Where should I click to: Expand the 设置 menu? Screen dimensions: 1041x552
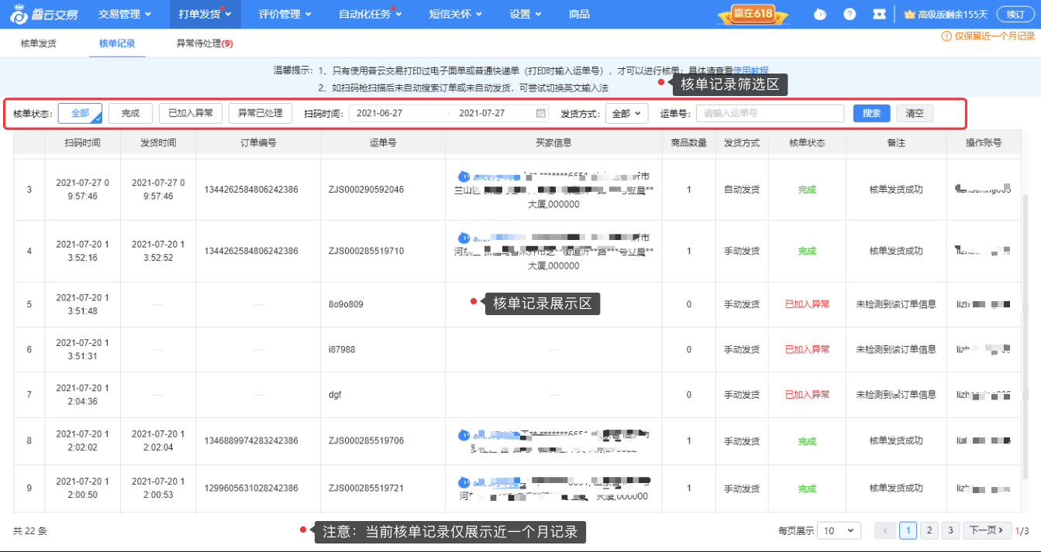(526, 14)
